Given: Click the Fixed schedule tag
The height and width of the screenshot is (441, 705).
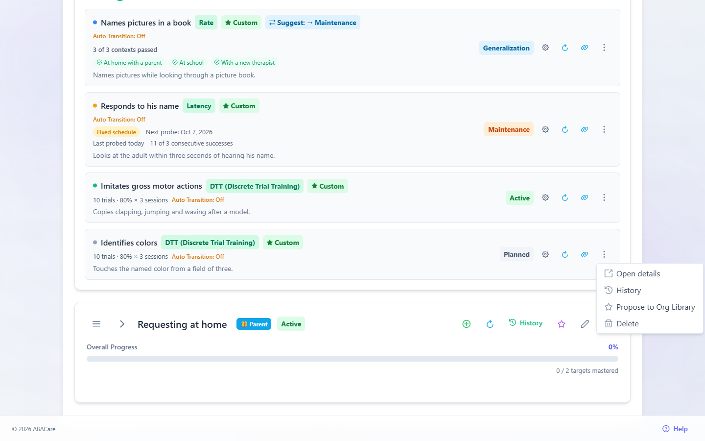Looking at the screenshot, I should pos(117,132).
